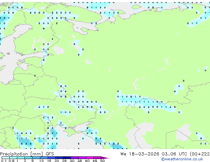Viewport: 210px width, 162px height.
Task: Click the 25–30 mm navy legend swatch
Action: (67, 158)
